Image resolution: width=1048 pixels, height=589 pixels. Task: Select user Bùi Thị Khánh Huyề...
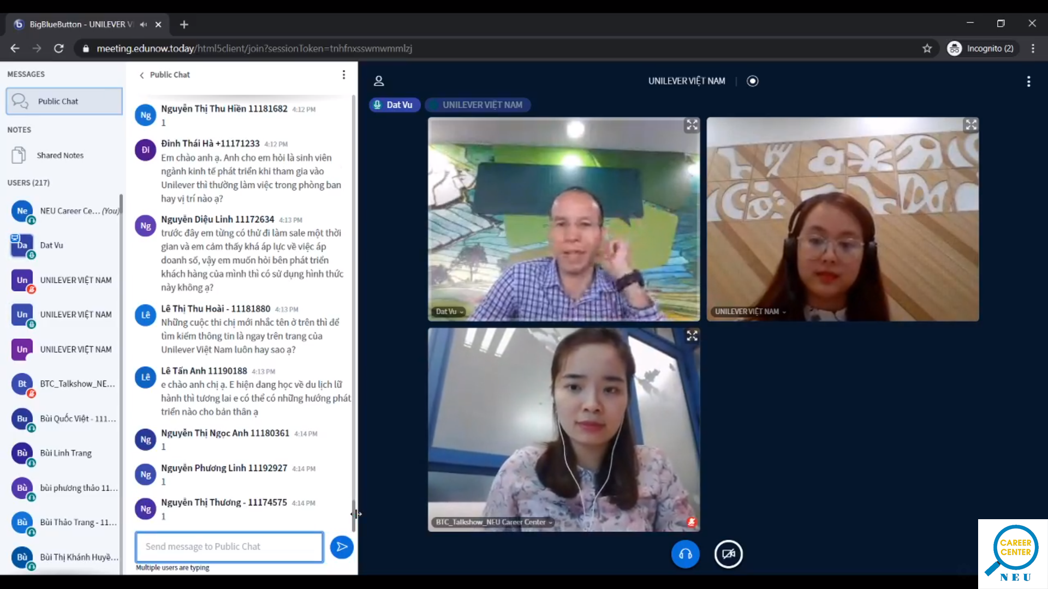click(64, 557)
